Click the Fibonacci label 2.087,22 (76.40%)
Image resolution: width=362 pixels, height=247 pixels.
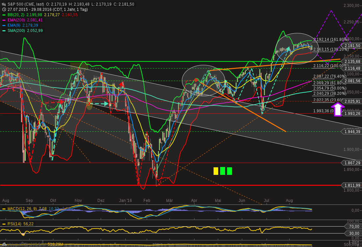330,76
